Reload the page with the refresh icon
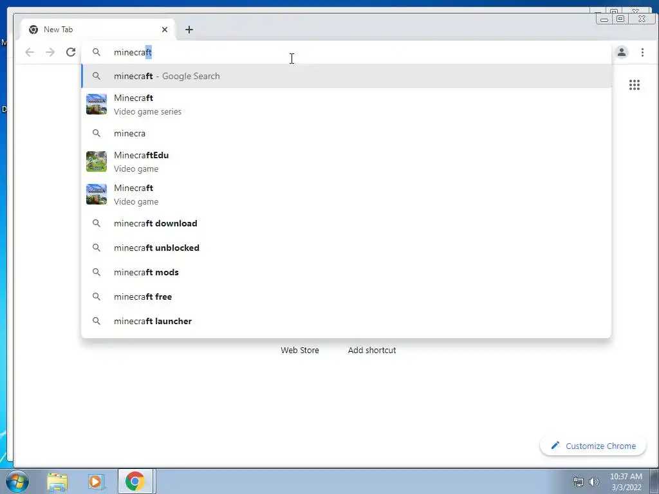659x494 pixels. [x=71, y=52]
